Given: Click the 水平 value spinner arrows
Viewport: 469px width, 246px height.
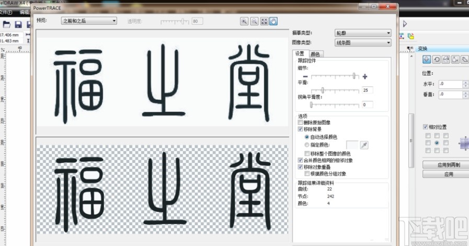Looking at the screenshot, I should click(x=465, y=84).
